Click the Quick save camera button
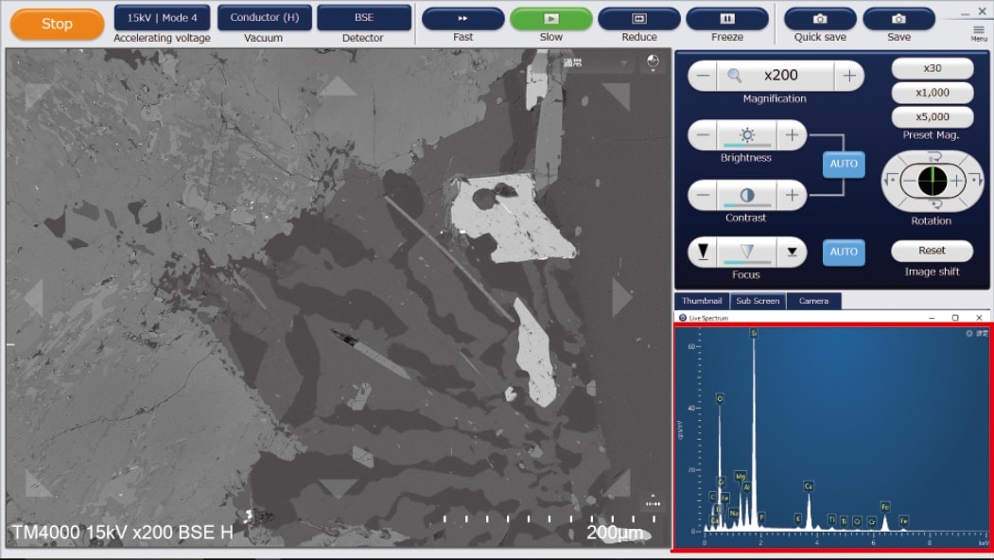This screenshot has width=994, height=560. (820, 19)
